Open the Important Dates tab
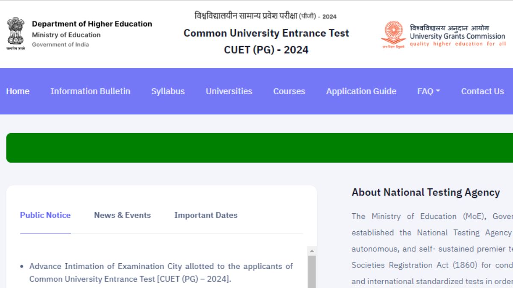The height and width of the screenshot is (288, 513). click(206, 215)
